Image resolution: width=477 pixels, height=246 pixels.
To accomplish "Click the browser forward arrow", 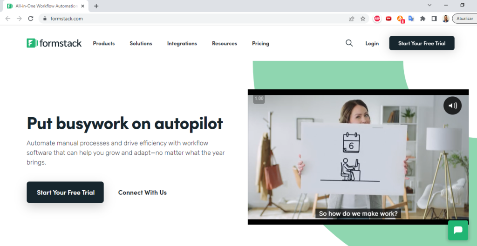I will point(19,19).
